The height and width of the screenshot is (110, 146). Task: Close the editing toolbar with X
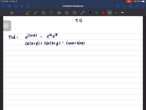137,6
